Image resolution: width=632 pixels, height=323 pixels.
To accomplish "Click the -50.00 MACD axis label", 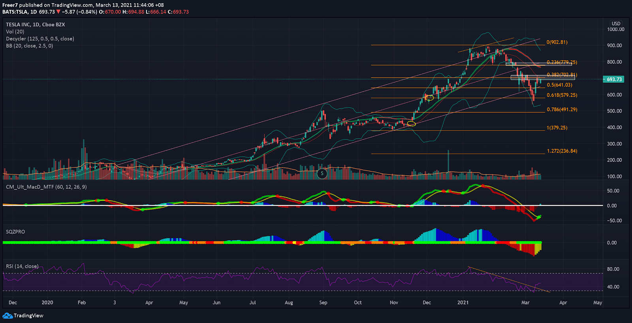I will (x=614, y=221).
